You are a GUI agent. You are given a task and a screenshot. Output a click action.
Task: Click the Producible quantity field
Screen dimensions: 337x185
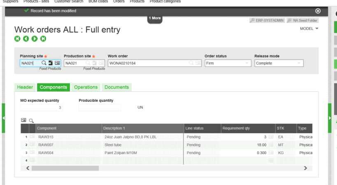[100, 107]
